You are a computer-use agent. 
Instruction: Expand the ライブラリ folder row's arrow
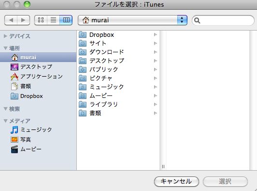[156, 104]
